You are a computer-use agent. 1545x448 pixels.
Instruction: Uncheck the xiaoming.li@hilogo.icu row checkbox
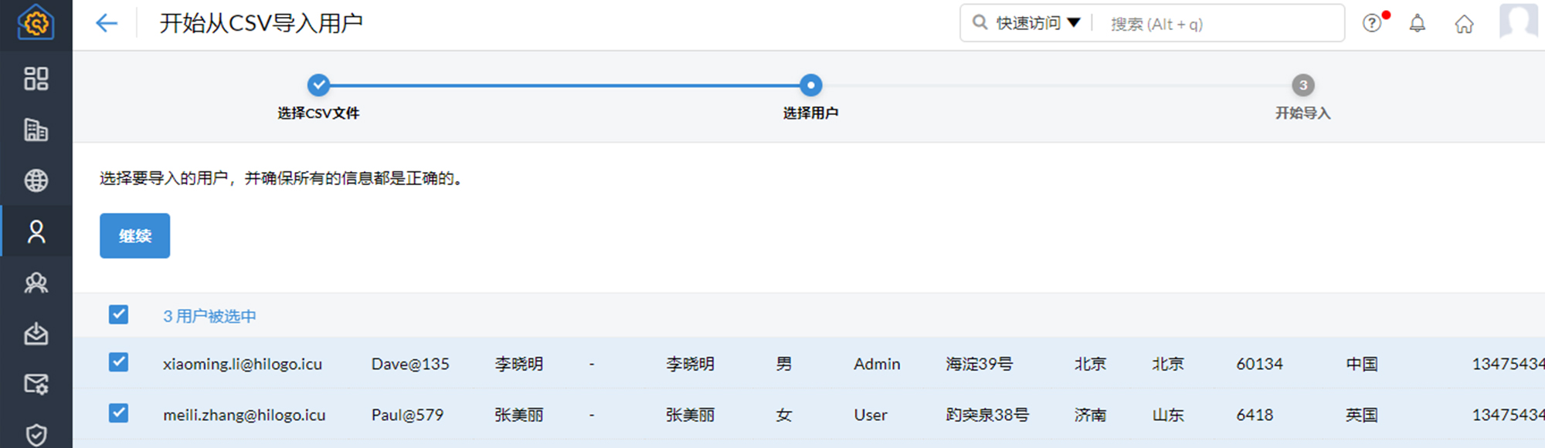118,362
